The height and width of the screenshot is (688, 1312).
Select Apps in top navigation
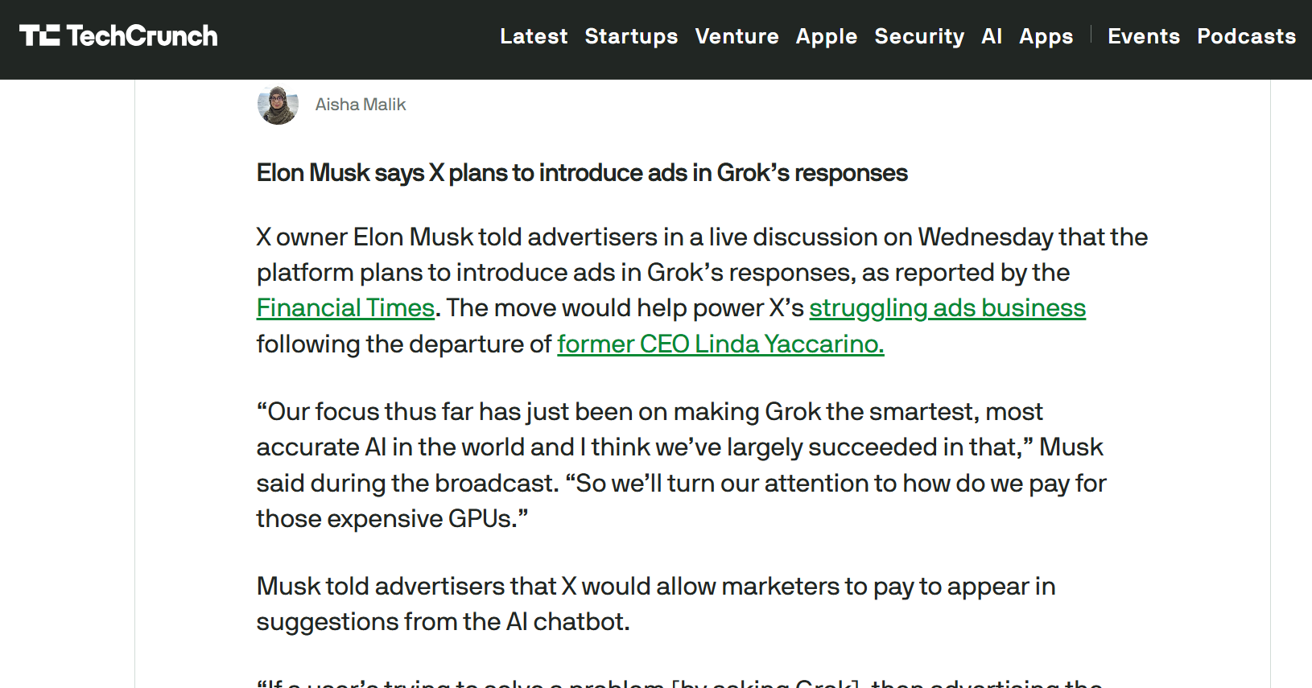click(1046, 36)
